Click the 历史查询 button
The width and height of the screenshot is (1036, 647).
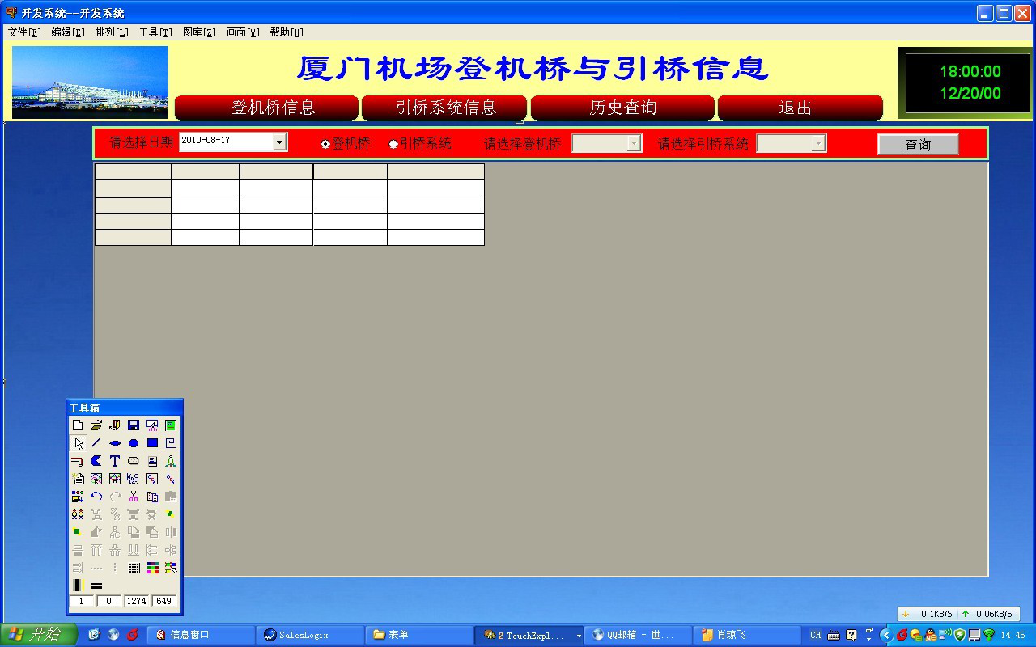[x=622, y=108]
